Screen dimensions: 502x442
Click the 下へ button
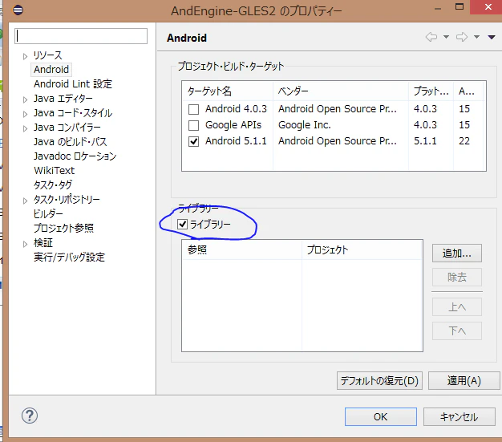tap(457, 330)
